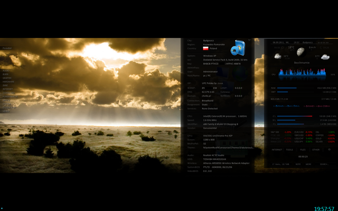
Task: Open the OFFICE category in left launcher
Action: pyautogui.click(x=6, y=100)
